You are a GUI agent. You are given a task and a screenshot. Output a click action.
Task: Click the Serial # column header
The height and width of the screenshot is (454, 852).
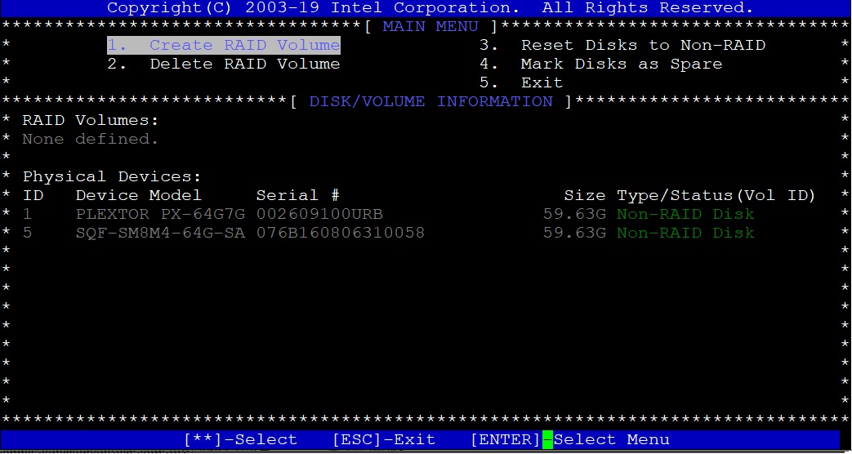[x=298, y=195]
